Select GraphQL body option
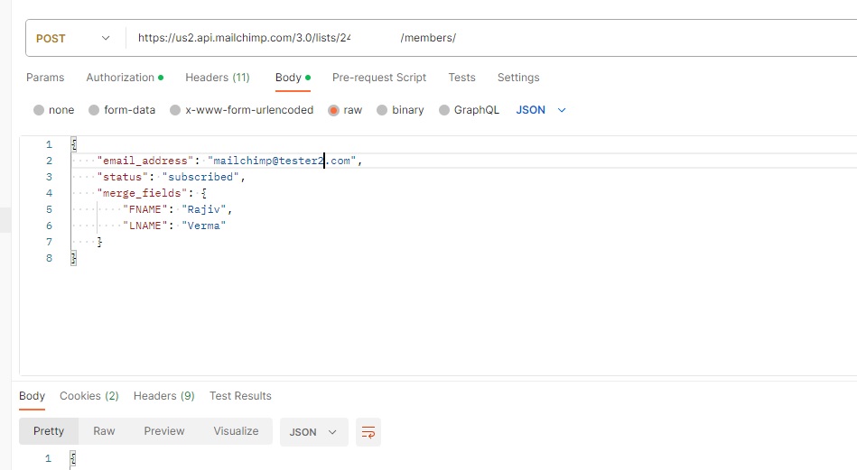Screen dimensions: 857x470 444,110
